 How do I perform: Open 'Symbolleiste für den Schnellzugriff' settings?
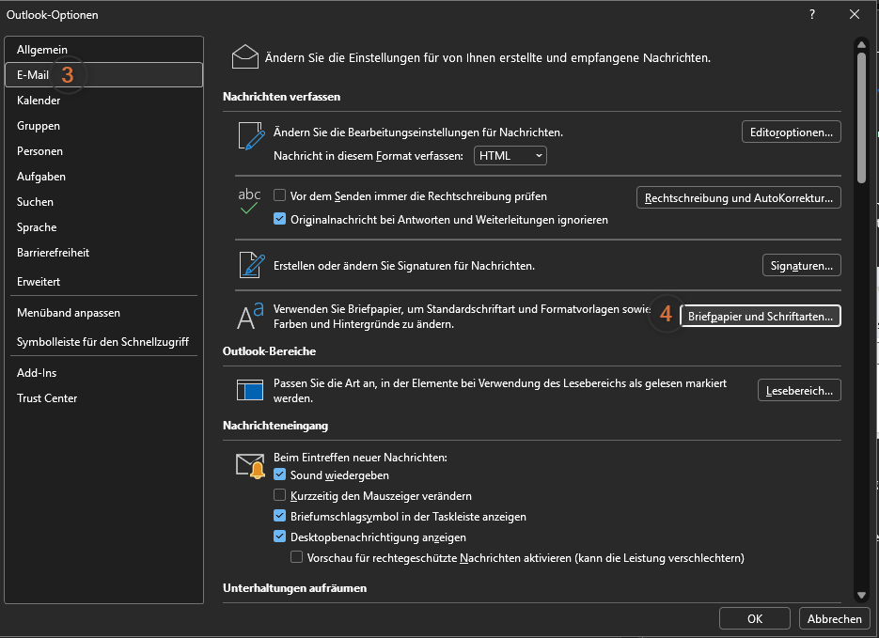(x=103, y=342)
